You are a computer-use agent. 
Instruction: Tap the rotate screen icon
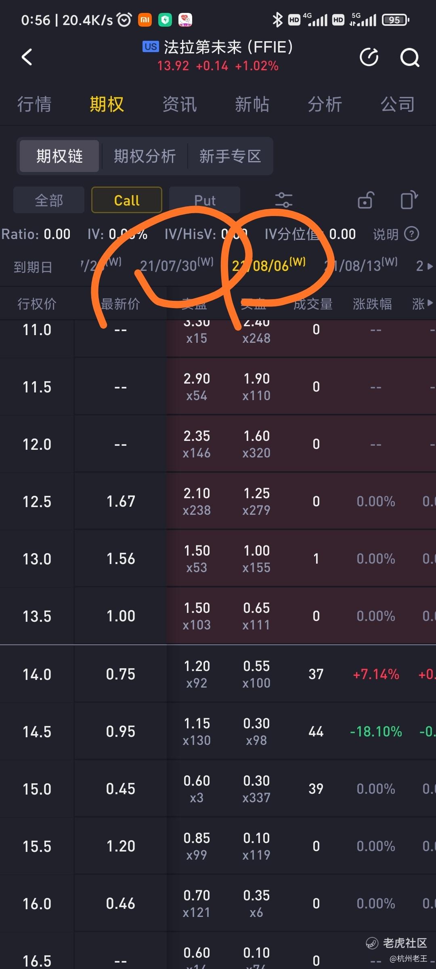click(x=409, y=200)
